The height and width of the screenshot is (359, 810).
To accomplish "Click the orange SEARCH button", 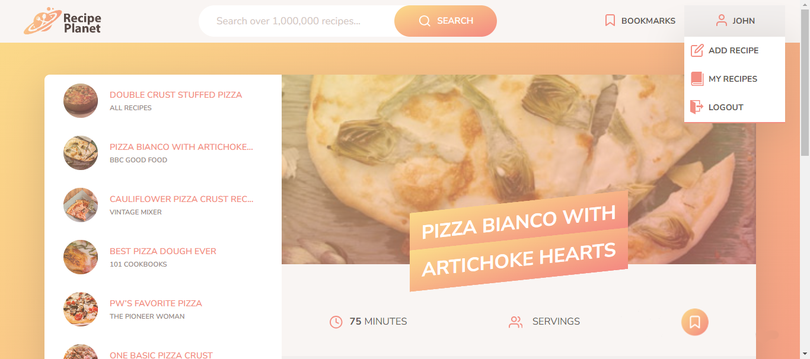I will [x=445, y=21].
